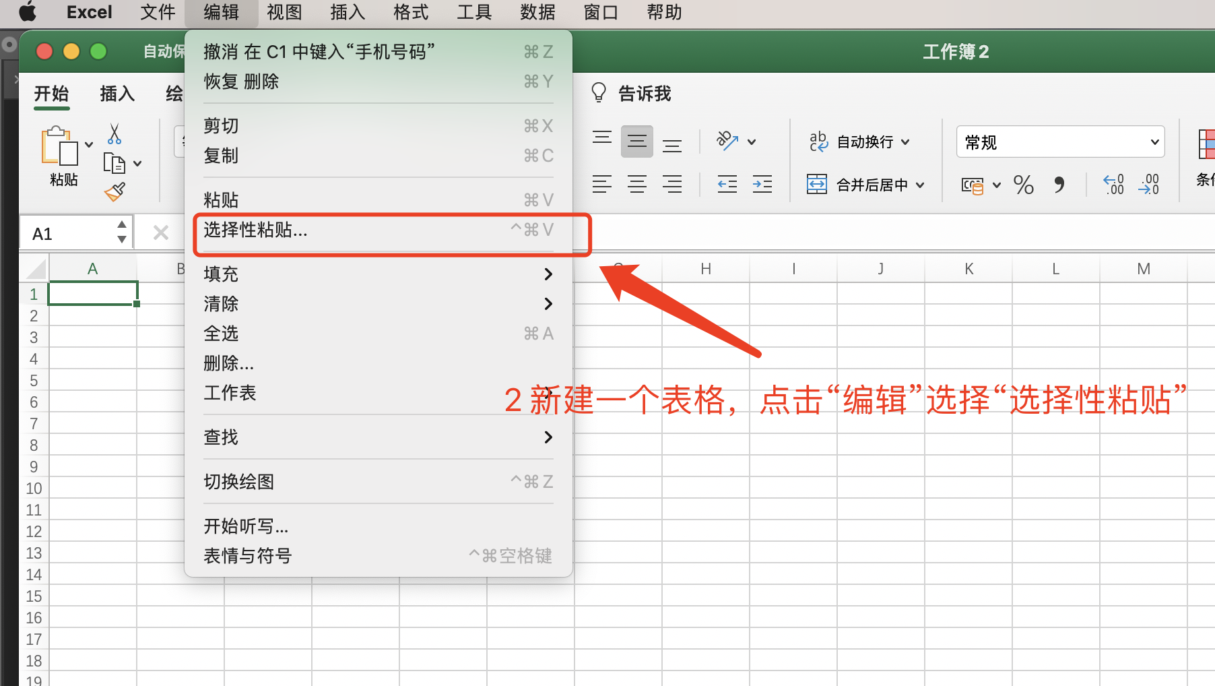
Task: Open paste options dropdown arrow
Action: (x=89, y=145)
